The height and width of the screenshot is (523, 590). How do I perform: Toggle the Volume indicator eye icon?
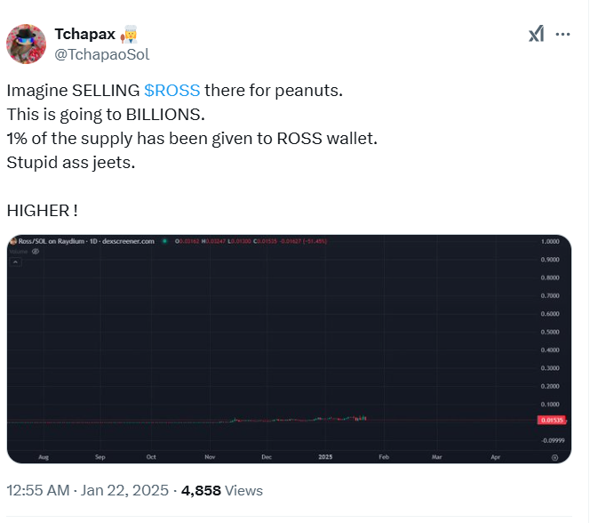click(x=36, y=252)
